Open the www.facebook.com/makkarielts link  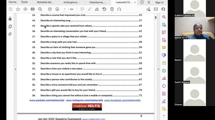pos(122,100)
